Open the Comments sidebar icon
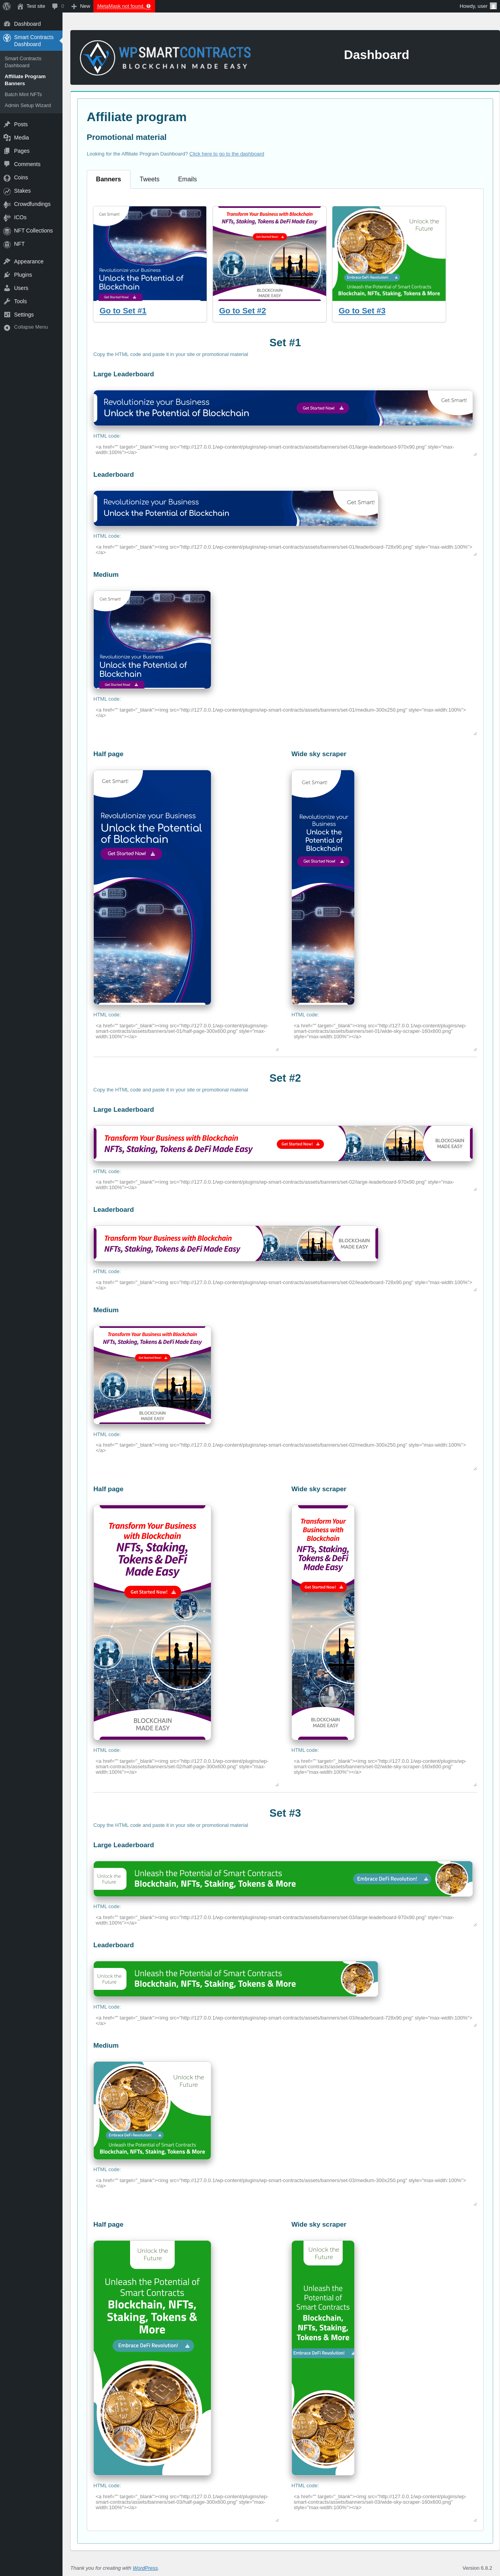The width and height of the screenshot is (500, 2576). point(7,164)
